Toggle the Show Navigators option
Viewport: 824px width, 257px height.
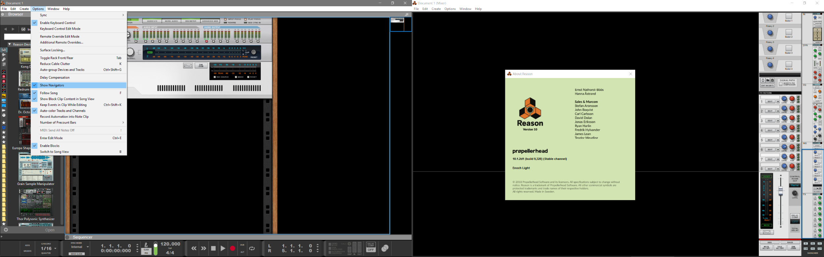pyautogui.click(x=79, y=85)
